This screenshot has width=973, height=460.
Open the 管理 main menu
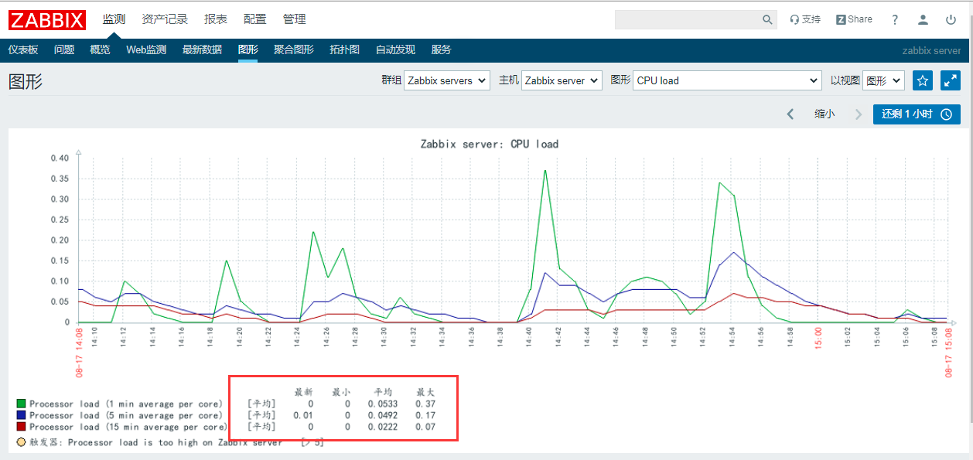pos(294,19)
